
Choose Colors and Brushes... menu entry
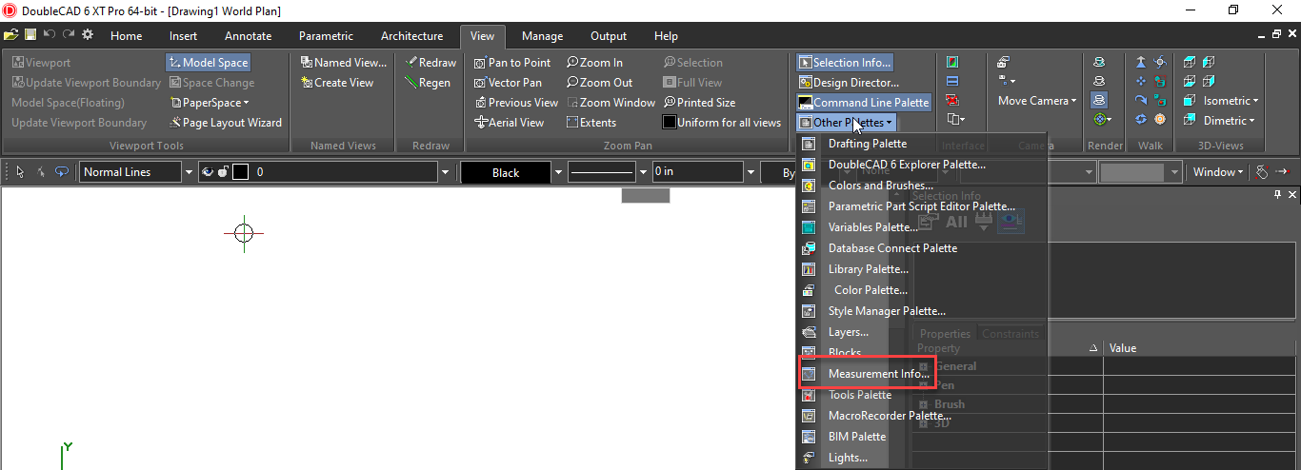point(879,186)
